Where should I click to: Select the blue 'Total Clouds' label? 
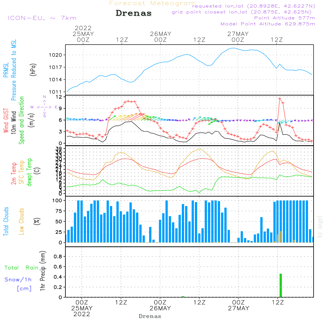pyautogui.click(x=6, y=221)
